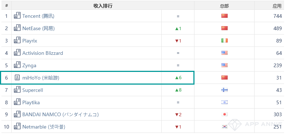Click the miHoYo publisher icon
Viewport: 287px width, 134px height.
pos(17,78)
